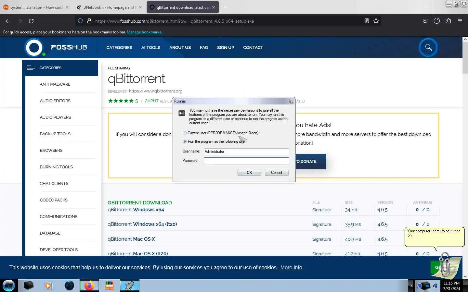Click the Password field
This screenshot has height=292, width=468.
click(x=246, y=161)
